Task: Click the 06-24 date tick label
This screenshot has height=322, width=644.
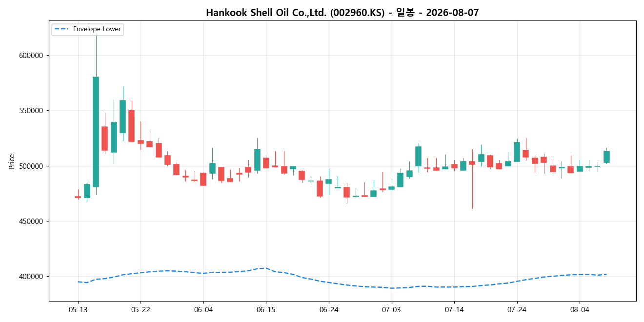Action: pyautogui.click(x=329, y=310)
